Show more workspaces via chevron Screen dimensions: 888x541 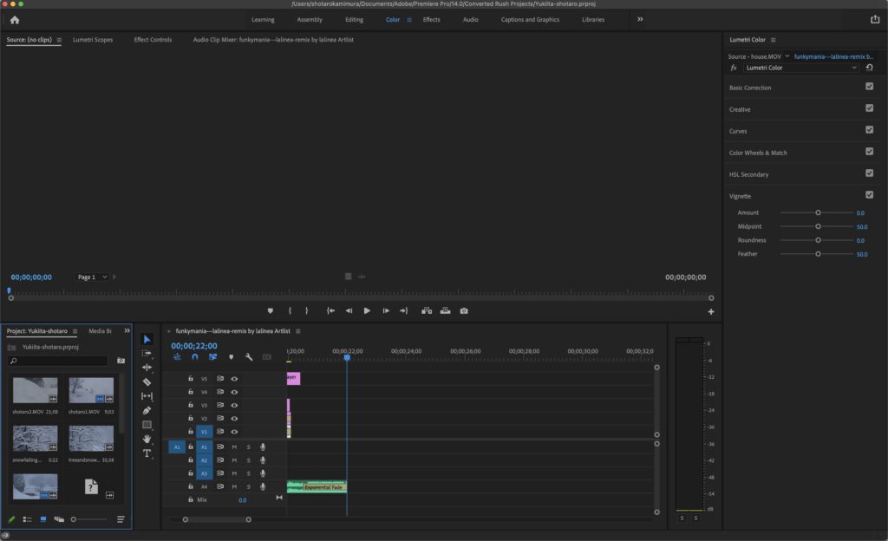640,19
